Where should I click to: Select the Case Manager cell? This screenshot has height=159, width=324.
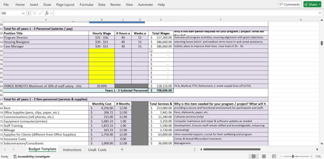click(46, 47)
